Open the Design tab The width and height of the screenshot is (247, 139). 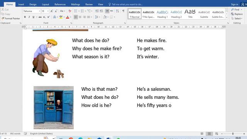click(33, 4)
